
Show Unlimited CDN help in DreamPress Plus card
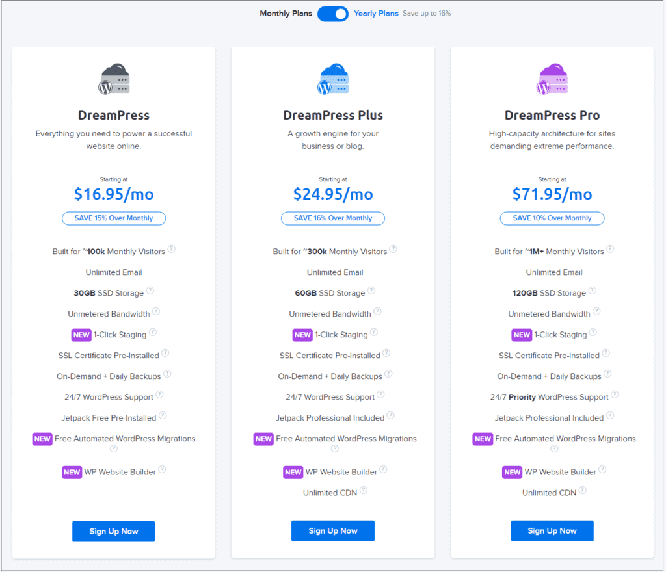(364, 490)
